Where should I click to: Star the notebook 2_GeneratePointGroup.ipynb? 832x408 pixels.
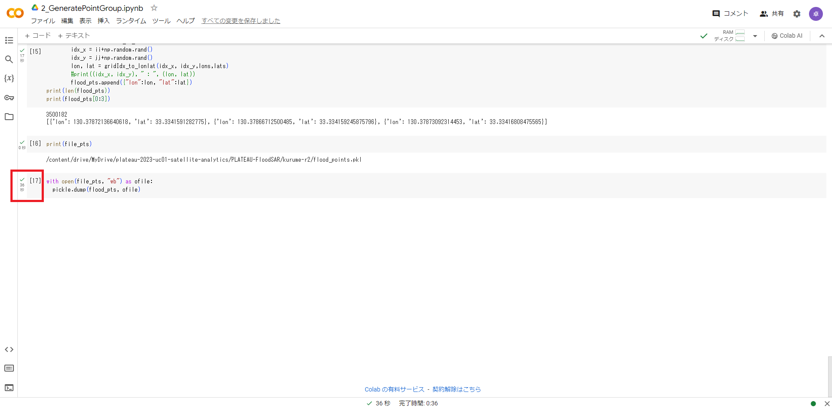154,8
